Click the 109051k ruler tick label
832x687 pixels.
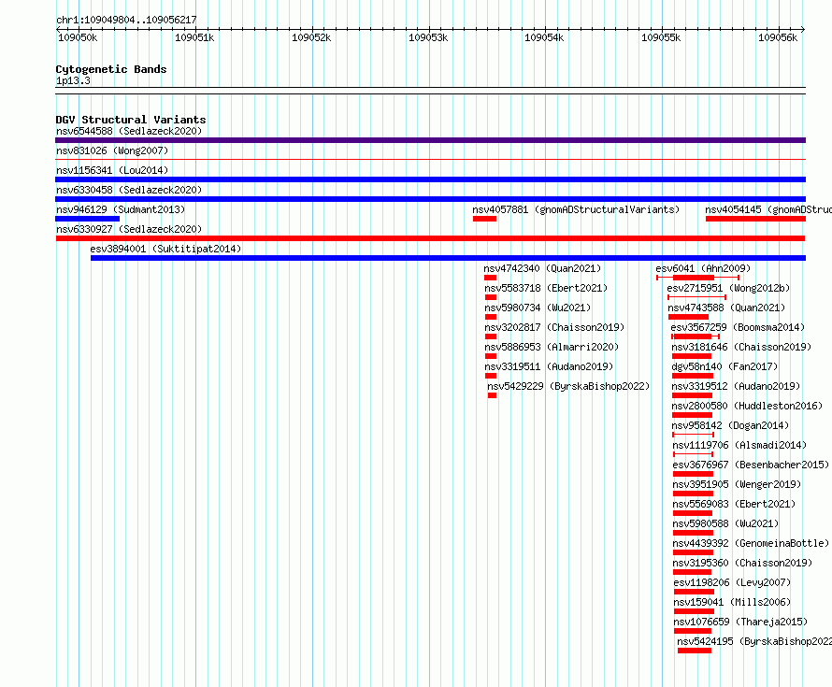194,37
